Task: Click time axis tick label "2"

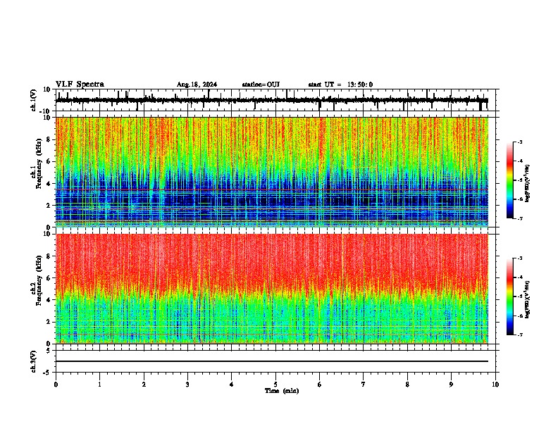Action: tap(144, 385)
